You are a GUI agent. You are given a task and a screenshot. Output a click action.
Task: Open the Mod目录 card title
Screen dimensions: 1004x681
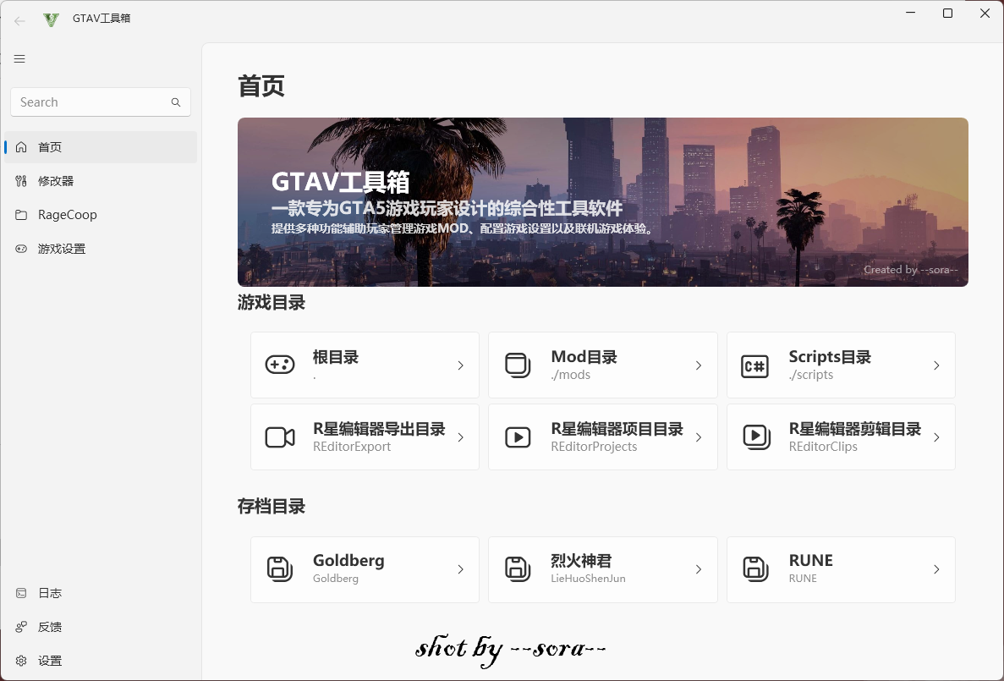[584, 358]
